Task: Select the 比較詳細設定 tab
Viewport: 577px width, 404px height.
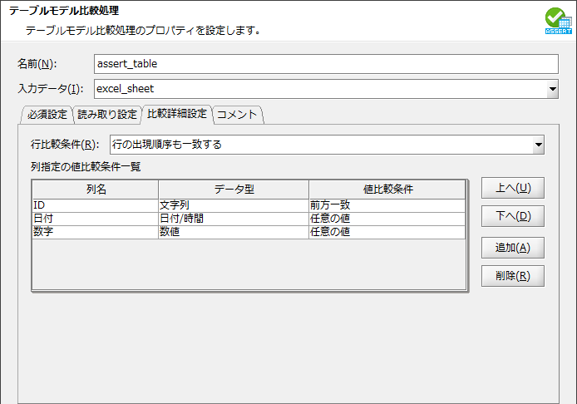Action: [x=176, y=115]
